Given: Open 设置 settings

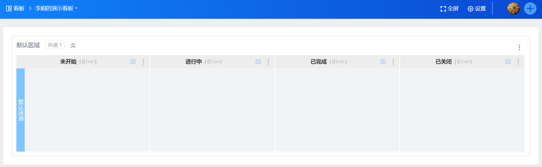Looking at the screenshot, I should click(477, 9).
